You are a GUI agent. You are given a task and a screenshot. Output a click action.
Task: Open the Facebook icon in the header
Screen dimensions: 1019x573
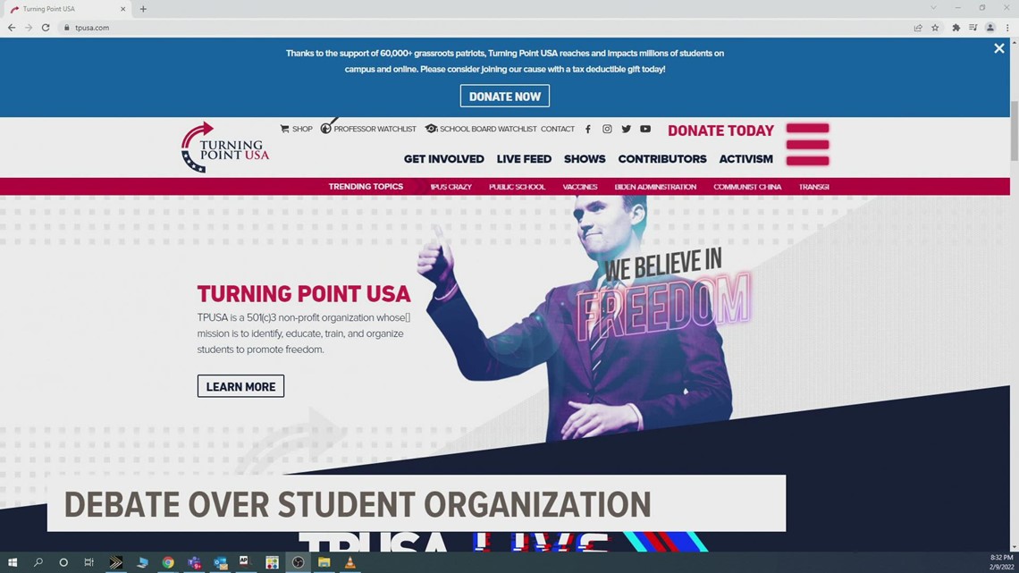pyautogui.click(x=588, y=129)
